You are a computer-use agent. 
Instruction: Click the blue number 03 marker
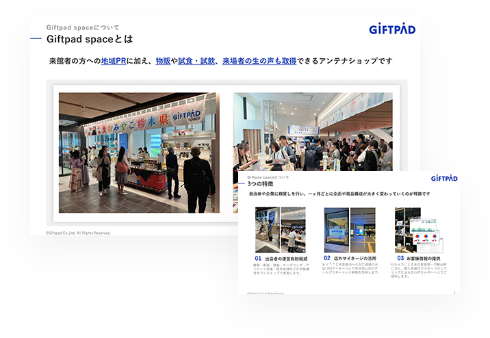pyautogui.click(x=400, y=258)
